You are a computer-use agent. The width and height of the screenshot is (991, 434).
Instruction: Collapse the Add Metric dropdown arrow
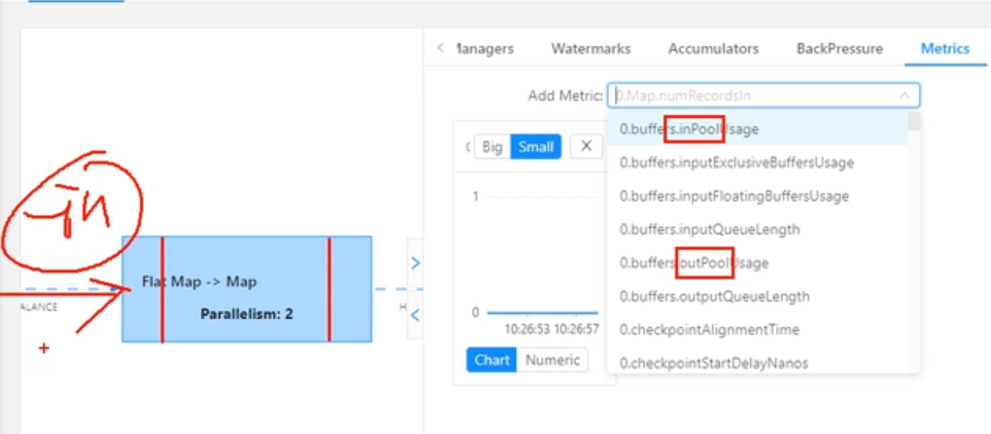click(x=904, y=96)
